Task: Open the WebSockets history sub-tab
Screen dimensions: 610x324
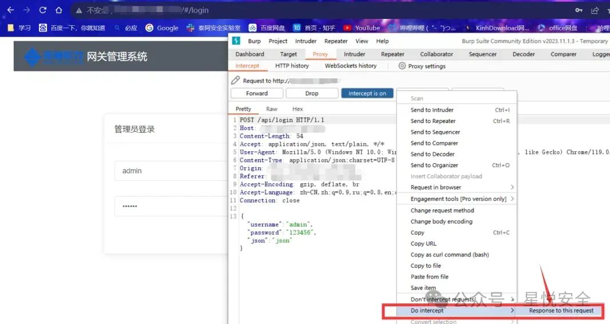Action: tap(351, 66)
